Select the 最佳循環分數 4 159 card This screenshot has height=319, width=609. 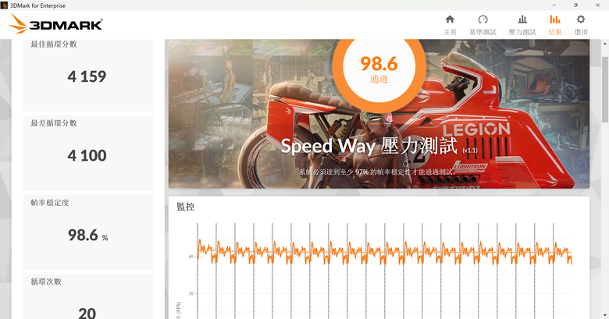point(87,75)
